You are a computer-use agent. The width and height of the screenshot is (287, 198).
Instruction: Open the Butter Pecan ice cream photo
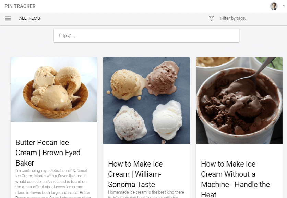pyautogui.click(x=54, y=90)
